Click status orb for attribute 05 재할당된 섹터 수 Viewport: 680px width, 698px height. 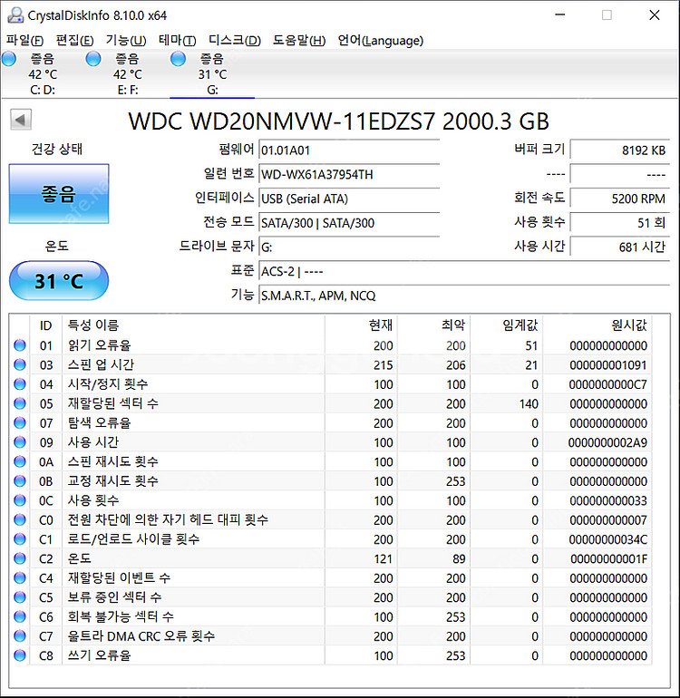pyautogui.click(x=20, y=403)
